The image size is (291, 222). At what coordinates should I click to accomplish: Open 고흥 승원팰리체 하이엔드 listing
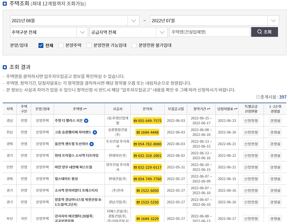[73, 132]
